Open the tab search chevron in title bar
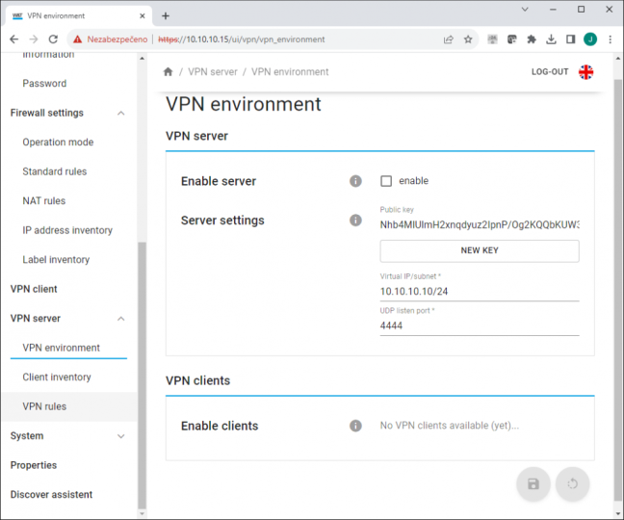This screenshot has width=624, height=520. 525,10
